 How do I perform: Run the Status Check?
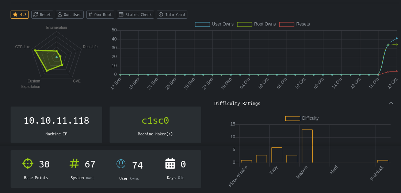click(135, 15)
